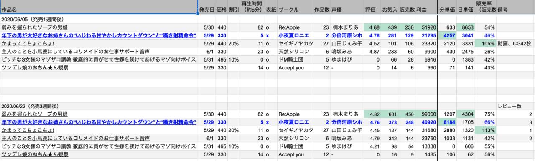The image size is (535, 161).
Task: Select the green daily price cell 8653
Action: (x=466, y=27)
